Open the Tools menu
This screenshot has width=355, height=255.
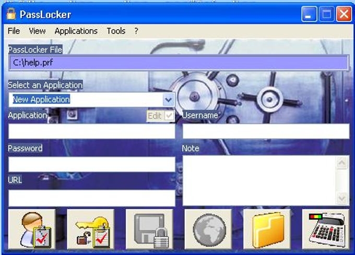(x=116, y=31)
